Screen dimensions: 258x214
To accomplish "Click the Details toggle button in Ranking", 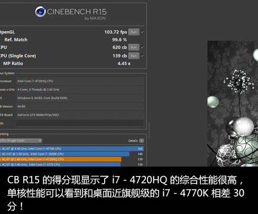I will [142, 141].
